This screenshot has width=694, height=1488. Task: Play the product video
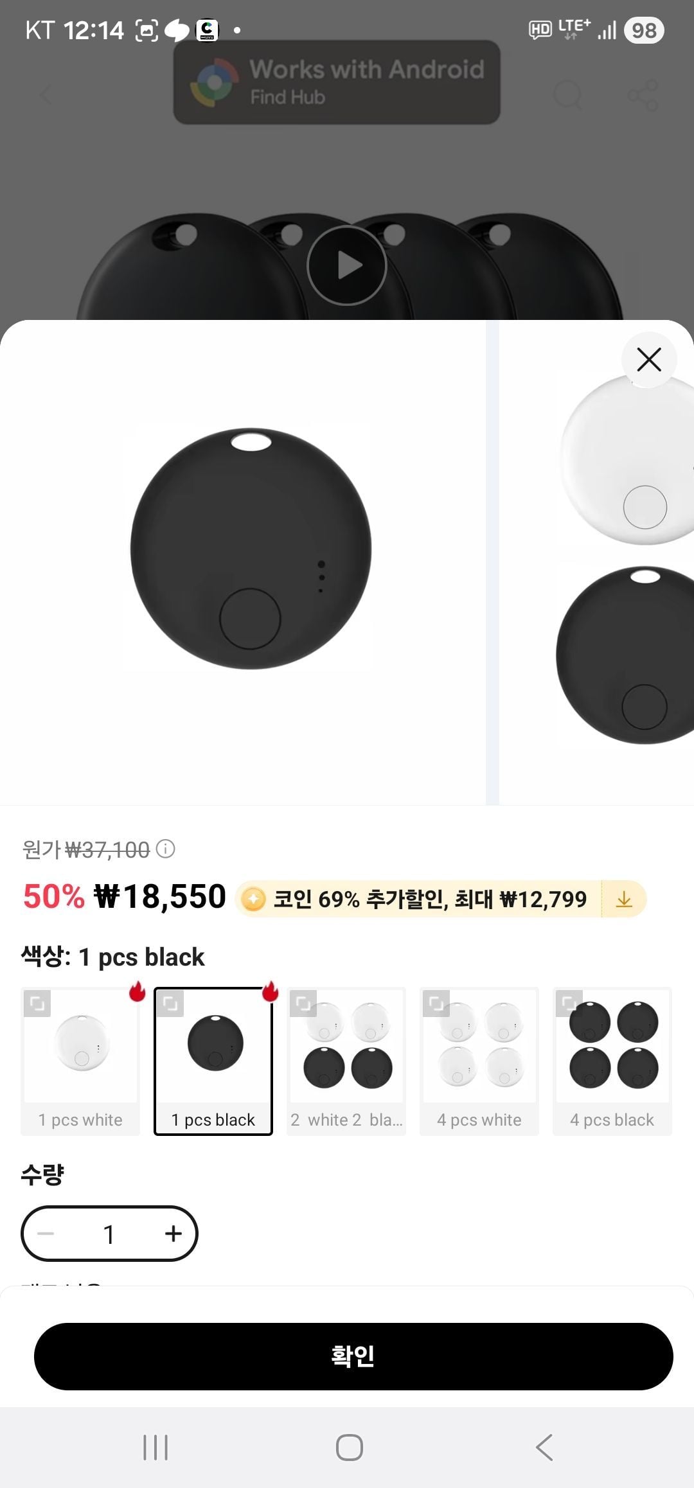tap(347, 265)
